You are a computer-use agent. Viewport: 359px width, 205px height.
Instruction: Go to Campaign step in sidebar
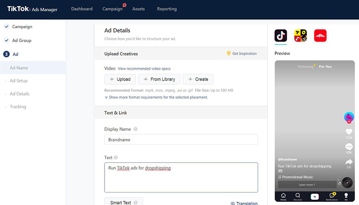click(x=22, y=26)
